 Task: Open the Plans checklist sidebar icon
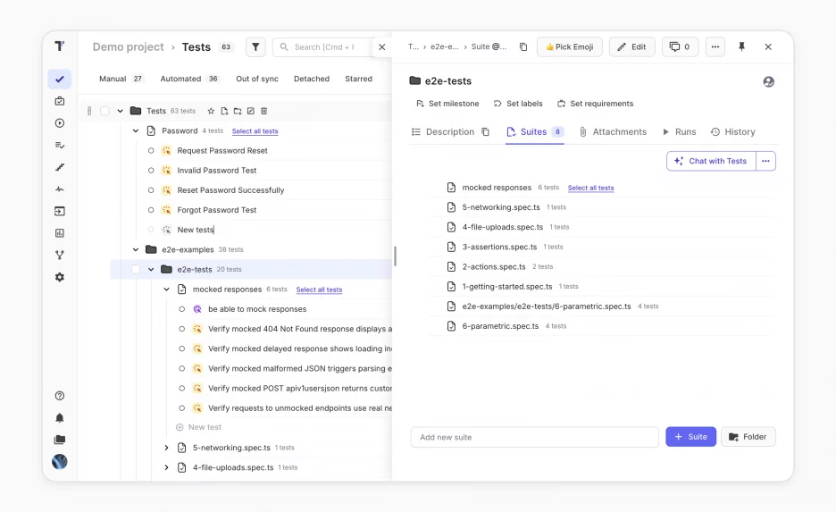point(60,145)
